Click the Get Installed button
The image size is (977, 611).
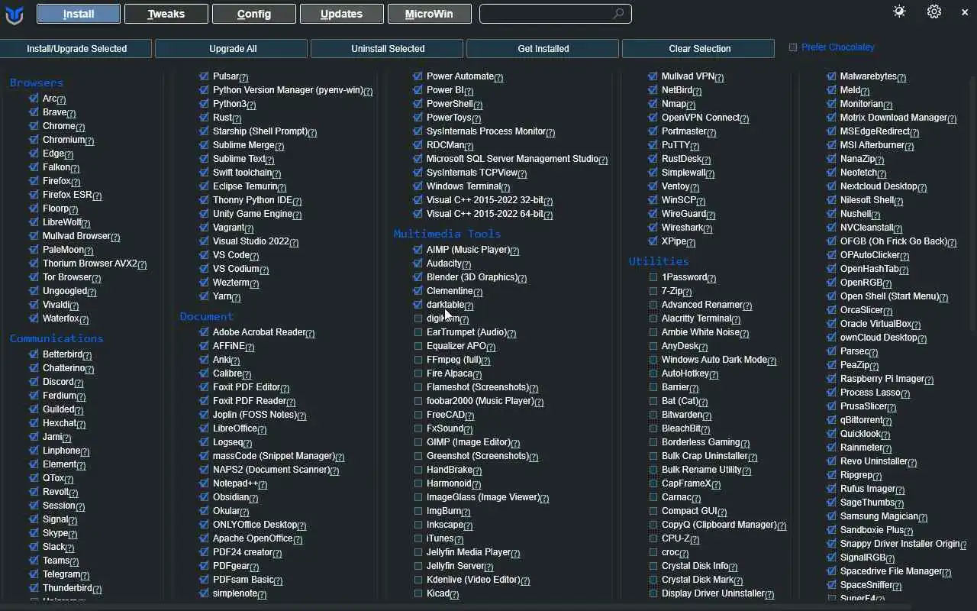click(x=543, y=48)
